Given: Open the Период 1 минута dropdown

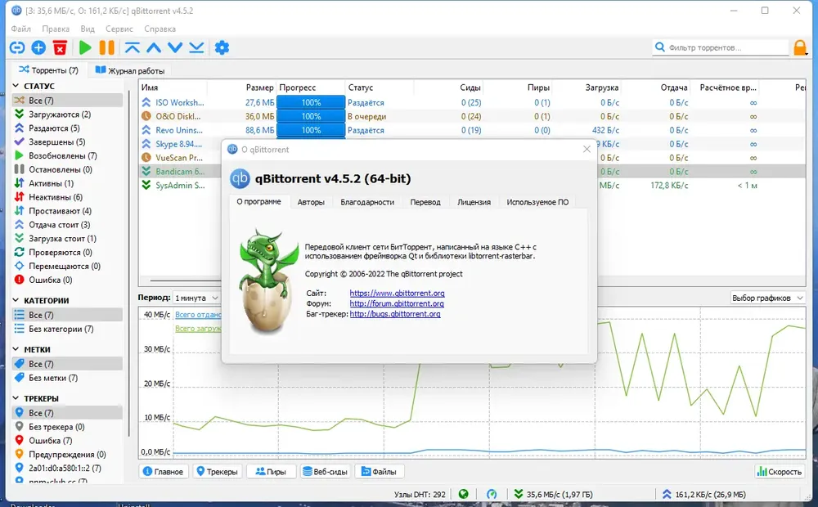Looking at the screenshot, I should click(196, 298).
